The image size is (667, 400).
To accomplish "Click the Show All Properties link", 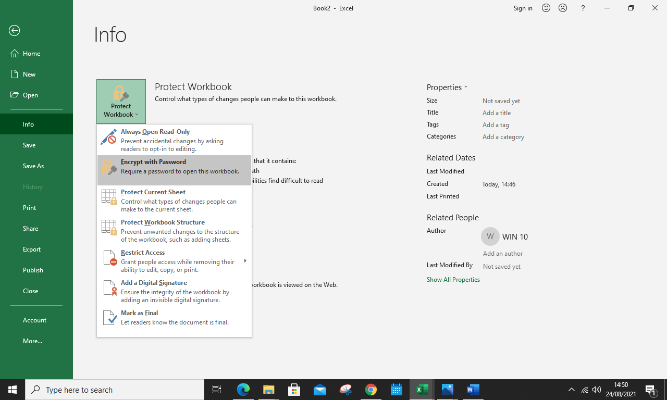I will 453,279.
